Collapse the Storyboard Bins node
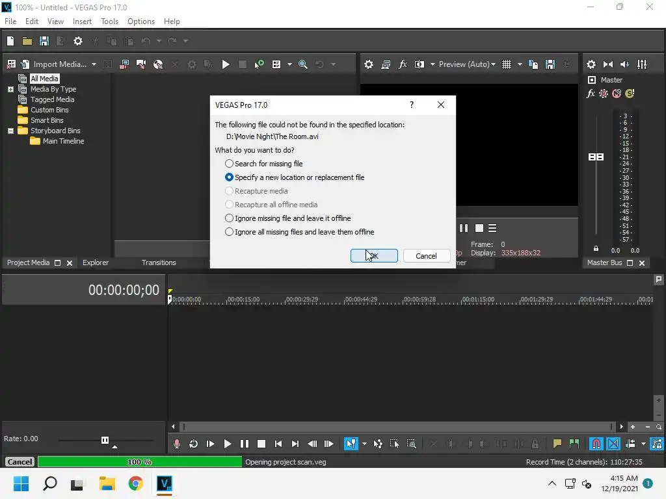Screen dimensions: 666x499 tap(10, 131)
